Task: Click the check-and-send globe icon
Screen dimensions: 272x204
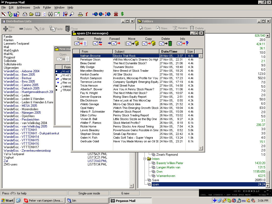Action: (108, 14)
